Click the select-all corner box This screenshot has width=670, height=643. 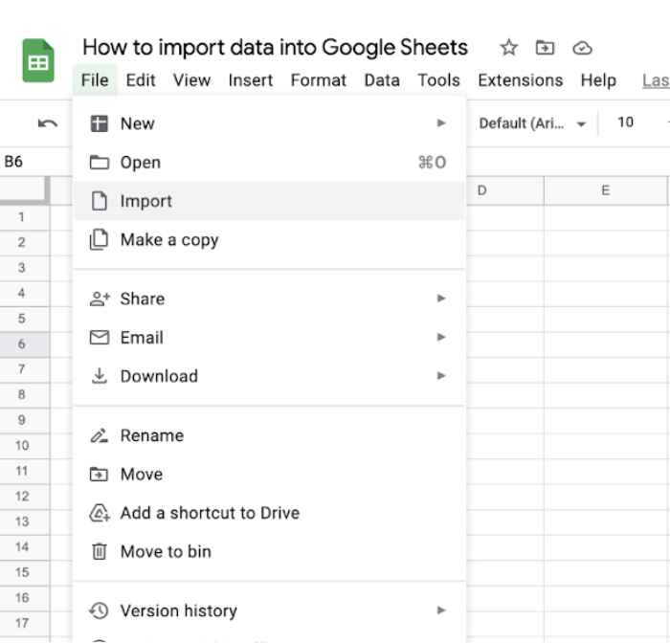(25, 189)
